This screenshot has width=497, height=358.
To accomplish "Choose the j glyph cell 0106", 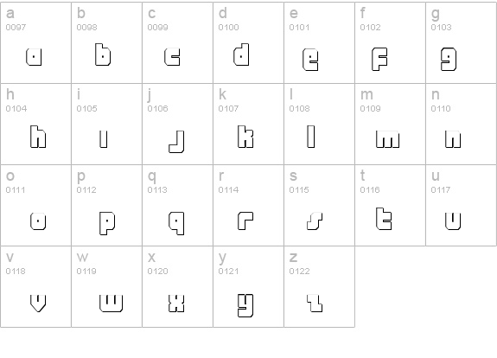I will tap(178, 124).
